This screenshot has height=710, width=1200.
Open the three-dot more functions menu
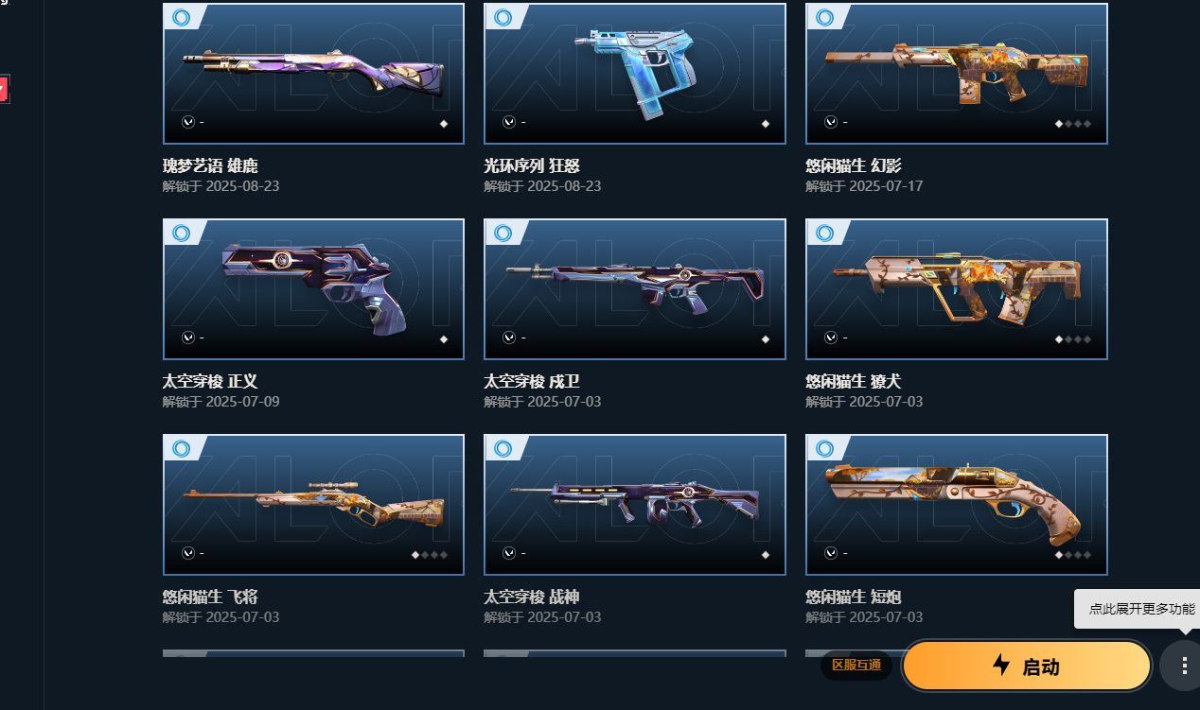click(x=1184, y=666)
